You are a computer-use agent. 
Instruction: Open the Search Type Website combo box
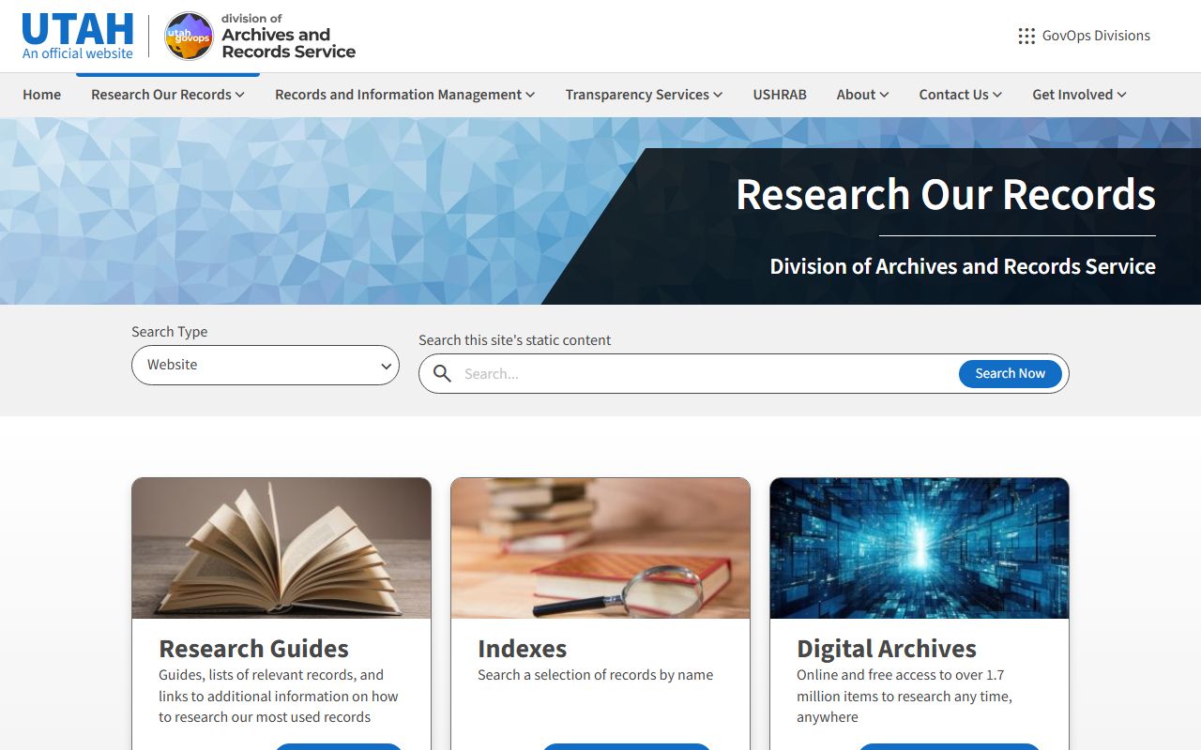coord(266,365)
